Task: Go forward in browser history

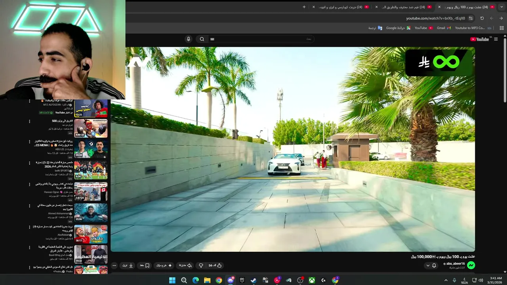Action: 492,18
